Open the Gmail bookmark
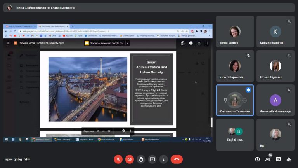298x168 pixels. coord(53,36)
